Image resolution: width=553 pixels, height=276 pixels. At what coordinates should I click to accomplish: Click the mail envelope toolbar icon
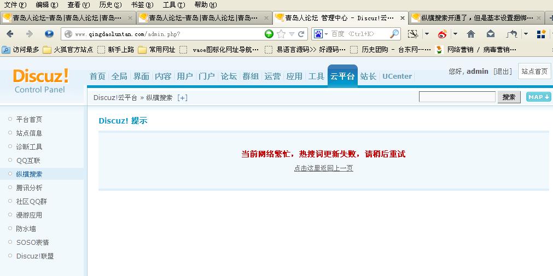click(491, 34)
